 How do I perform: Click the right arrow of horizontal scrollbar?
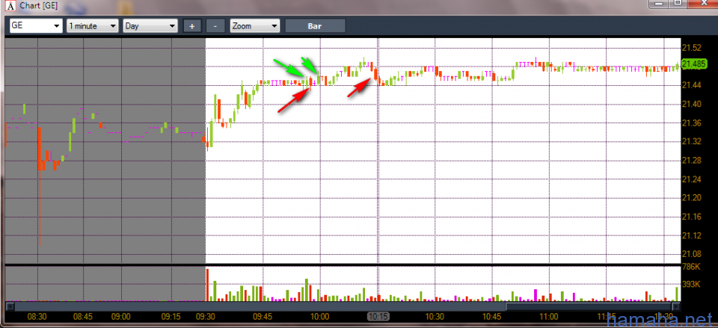676,306
